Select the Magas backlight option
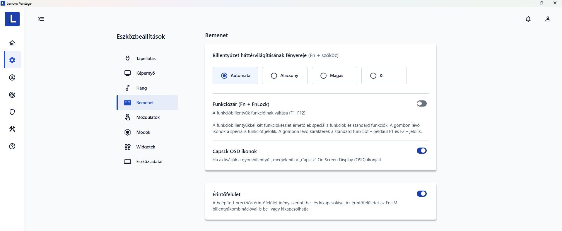562x231 pixels. [x=334, y=76]
